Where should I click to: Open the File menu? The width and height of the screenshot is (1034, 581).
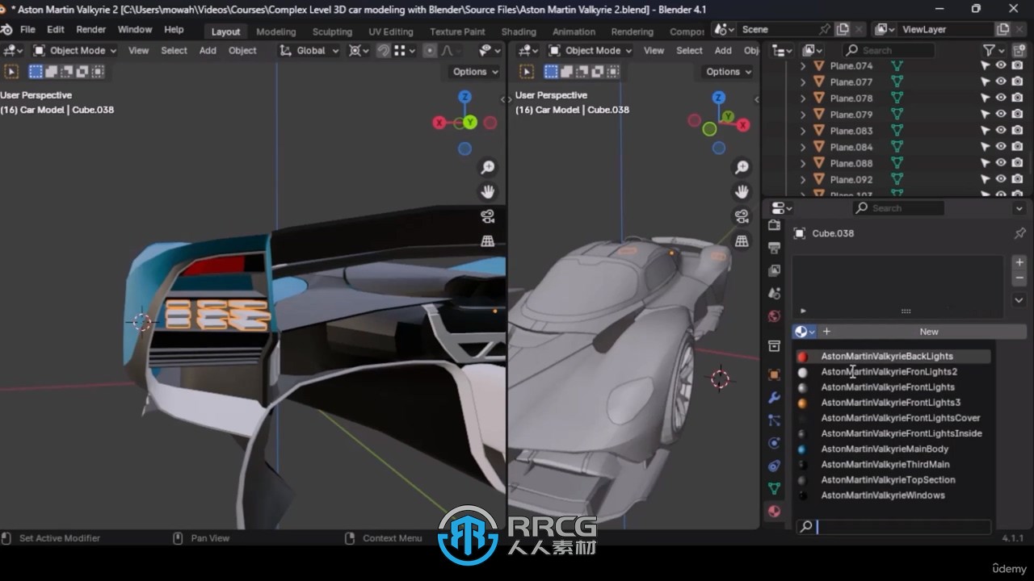tap(27, 30)
